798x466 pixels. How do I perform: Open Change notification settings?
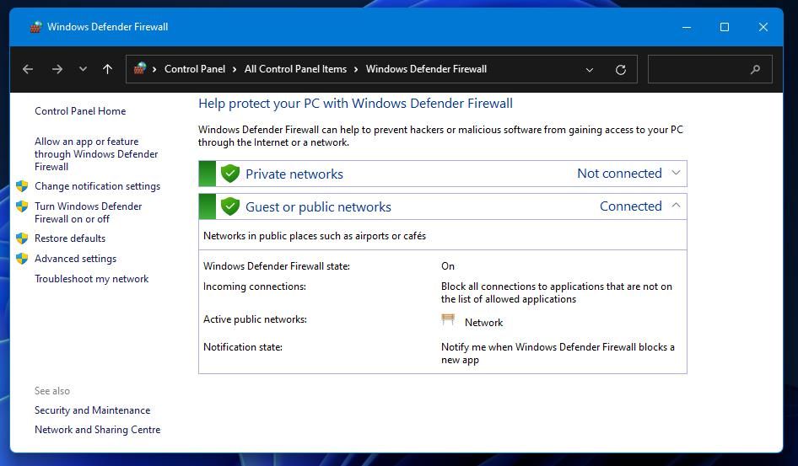(97, 186)
